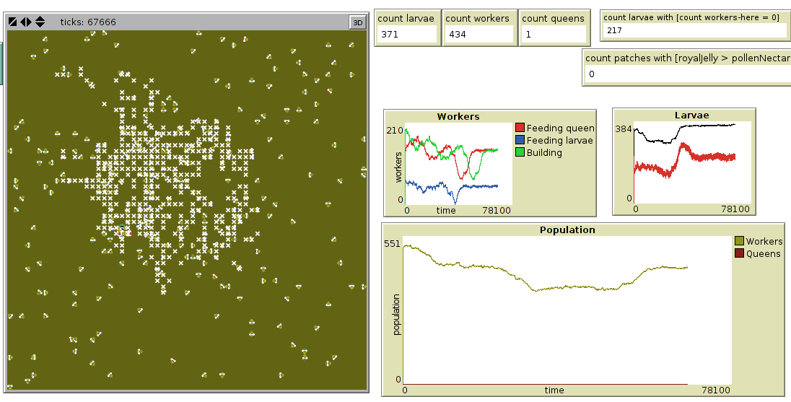This screenshot has height=402, width=791.
Task: Click the dark red Queens legend swatch
Action: pos(739,253)
